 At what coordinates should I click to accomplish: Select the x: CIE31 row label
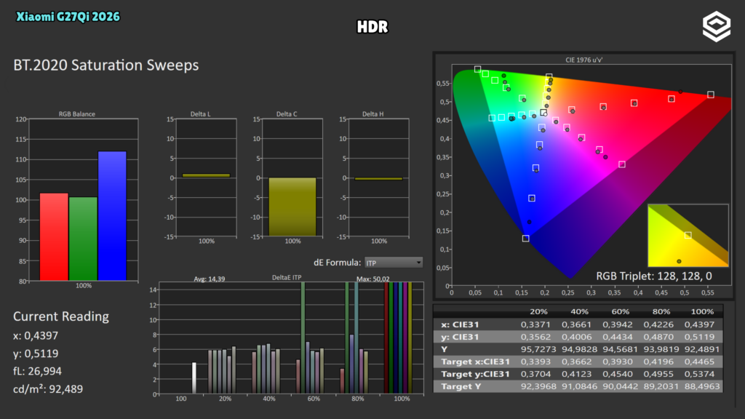(460, 324)
